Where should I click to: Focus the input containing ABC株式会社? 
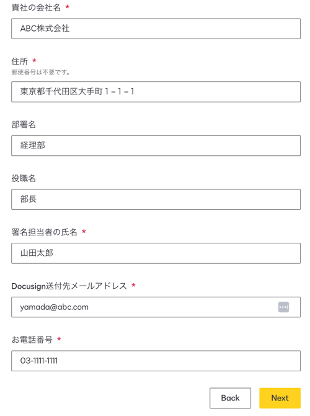[156, 29]
